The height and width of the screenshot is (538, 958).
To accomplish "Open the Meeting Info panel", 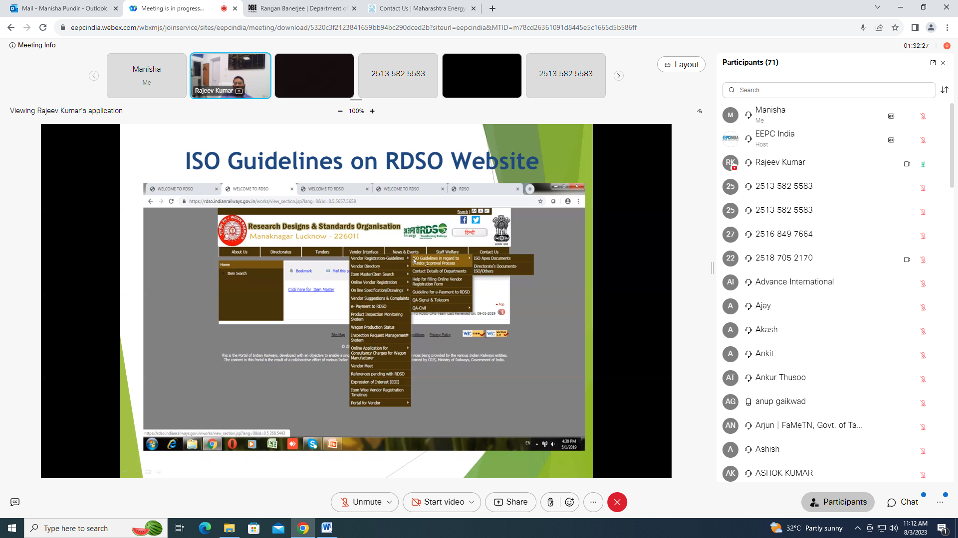I will click(x=32, y=45).
